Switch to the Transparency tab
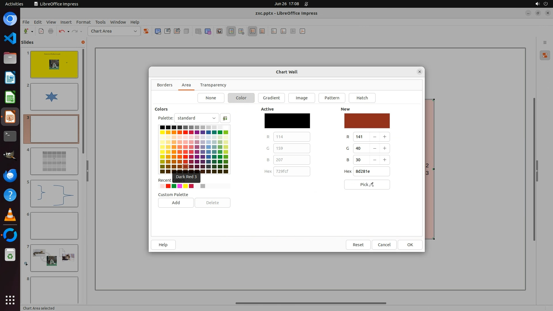This screenshot has height=311, width=553. pyautogui.click(x=213, y=85)
